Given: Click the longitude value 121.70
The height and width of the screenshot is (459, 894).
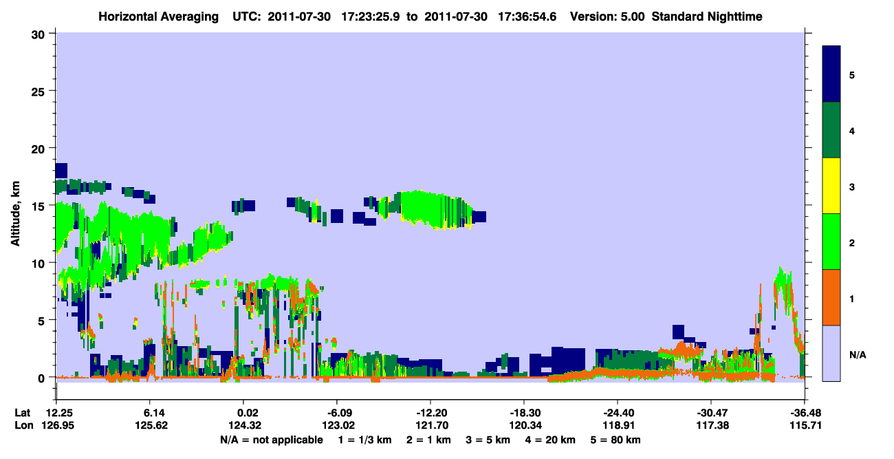Looking at the screenshot, I should pyautogui.click(x=433, y=425).
